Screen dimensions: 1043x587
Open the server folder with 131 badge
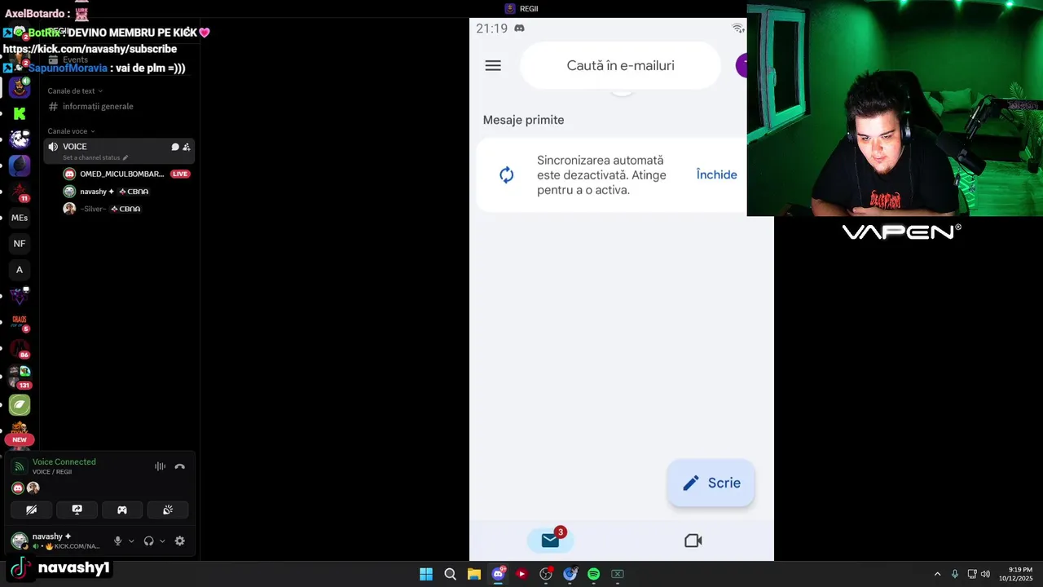coord(20,377)
